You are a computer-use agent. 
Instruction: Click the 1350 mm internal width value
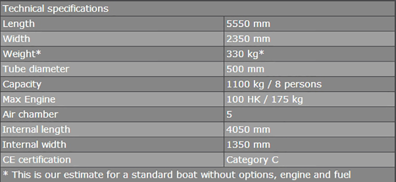(248, 145)
